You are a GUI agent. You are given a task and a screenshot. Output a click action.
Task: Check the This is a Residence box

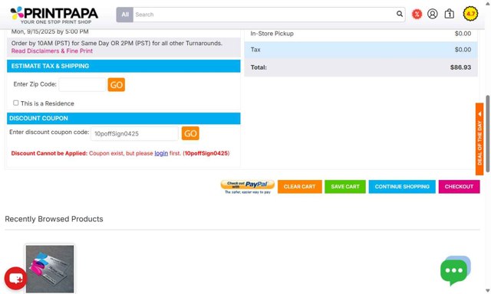[x=15, y=103]
